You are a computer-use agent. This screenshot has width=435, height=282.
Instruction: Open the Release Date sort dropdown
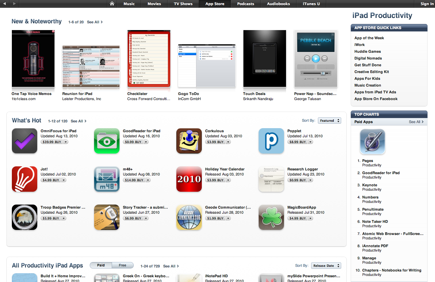[326, 266]
